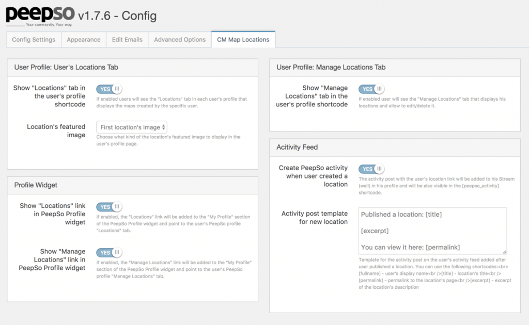Click the Manage Locations Tab panel header
The width and height of the screenshot is (529, 325).
point(331,67)
